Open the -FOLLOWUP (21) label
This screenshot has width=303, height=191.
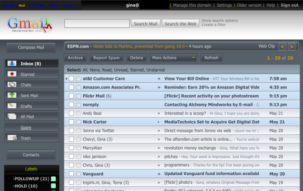tap(31, 179)
